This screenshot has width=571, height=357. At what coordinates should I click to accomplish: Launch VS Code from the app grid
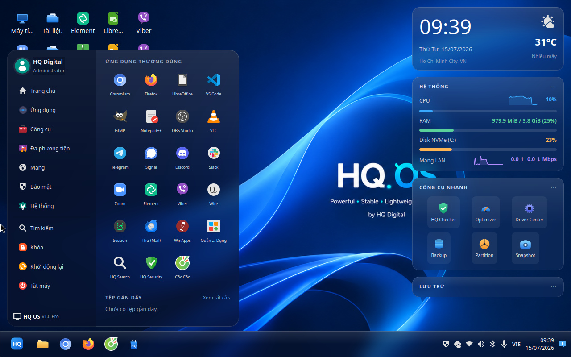pos(214,85)
